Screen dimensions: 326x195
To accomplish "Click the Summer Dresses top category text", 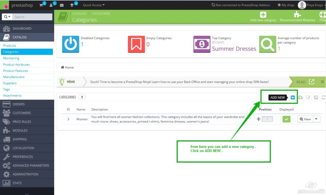I will point(234,49).
